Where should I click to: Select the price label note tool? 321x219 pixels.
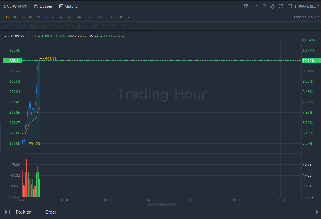80,26
